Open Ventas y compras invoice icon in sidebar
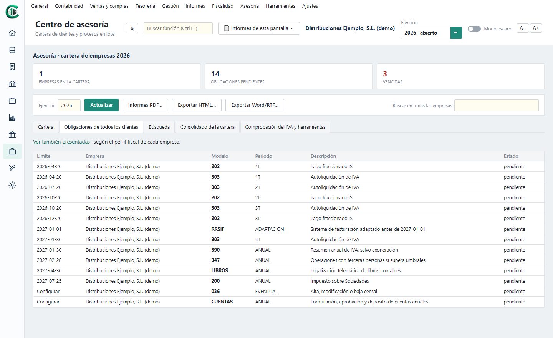The height and width of the screenshot is (338, 553). pyautogui.click(x=12, y=67)
